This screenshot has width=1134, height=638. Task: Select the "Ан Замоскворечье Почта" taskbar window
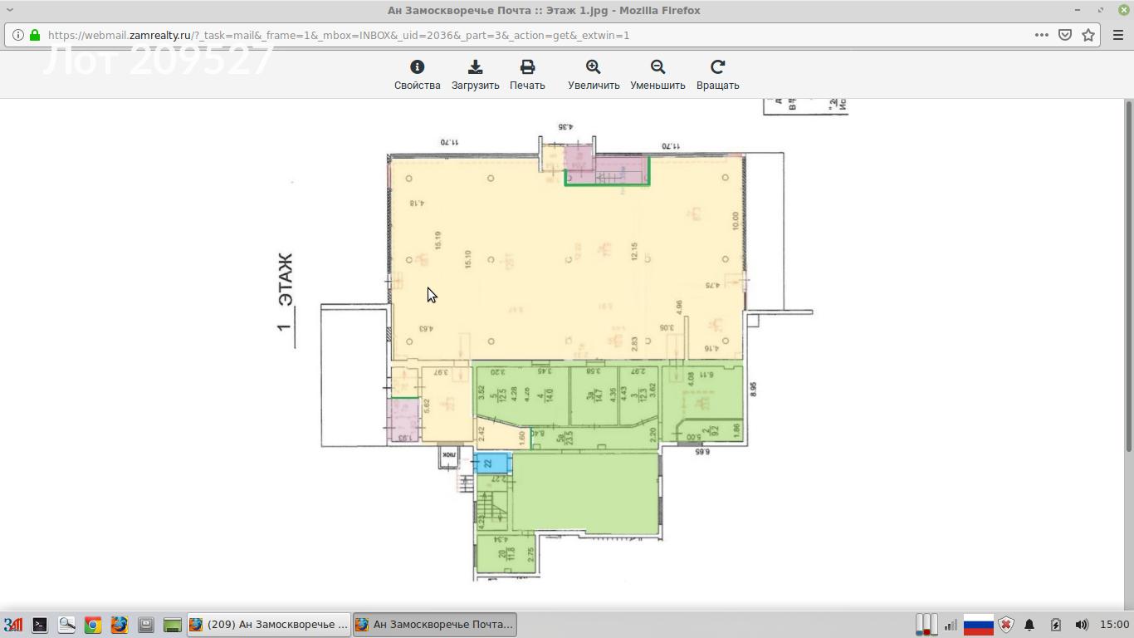tap(434, 625)
